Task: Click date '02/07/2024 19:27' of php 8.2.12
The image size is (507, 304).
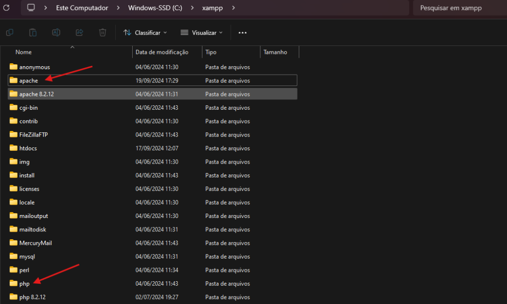Action: point(157,297)
